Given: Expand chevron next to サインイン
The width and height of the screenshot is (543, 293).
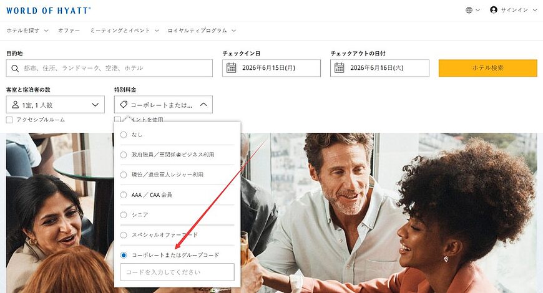Looking at the screenshot, I should pyautogui.click(x=535, y=10).
